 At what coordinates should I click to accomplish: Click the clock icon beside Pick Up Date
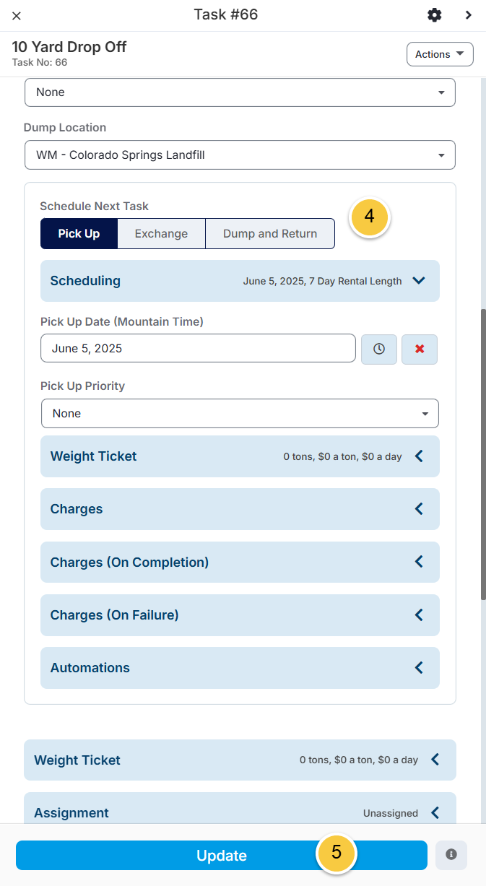(x=379, y=349)
